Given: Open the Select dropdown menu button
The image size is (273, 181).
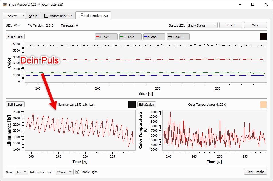Looking at the screenshot, I should click(x=14, y=16).
